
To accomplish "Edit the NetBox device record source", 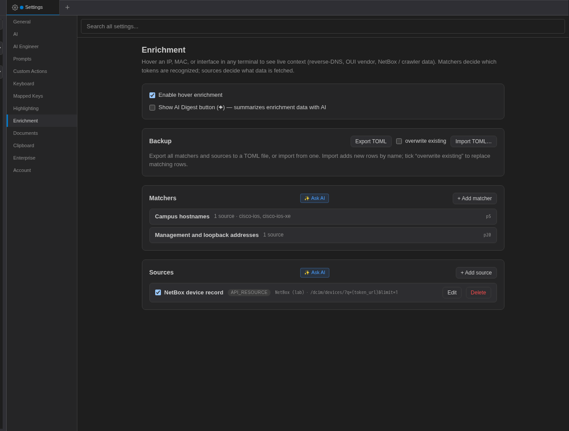I will click(x=452, y=293).
